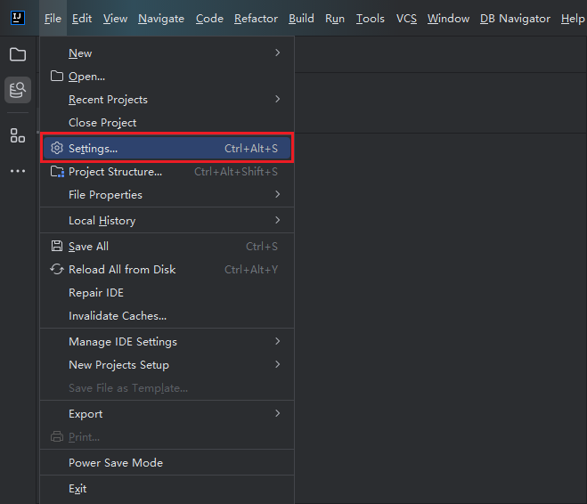This screenshot has width=587, height=504.
Task: Select Export entry
Action: pyautogui.click(x=167, y=414)
